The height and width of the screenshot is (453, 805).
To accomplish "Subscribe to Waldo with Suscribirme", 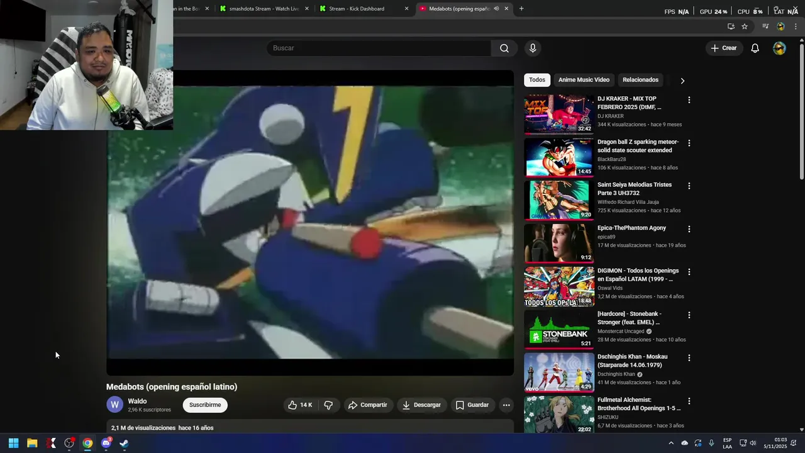I will 205,405.
